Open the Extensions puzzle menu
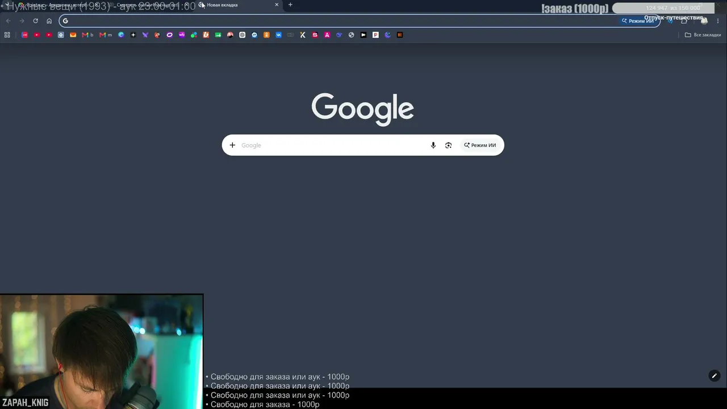Screen dimensions: 727x409 [684, 21]
